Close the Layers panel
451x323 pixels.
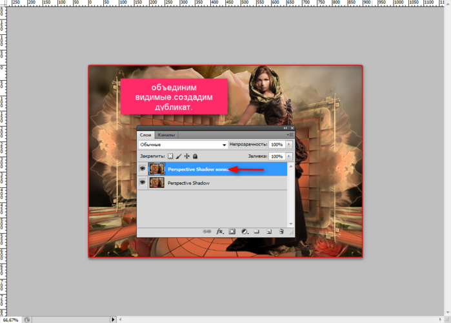click(x=292, y=128)
